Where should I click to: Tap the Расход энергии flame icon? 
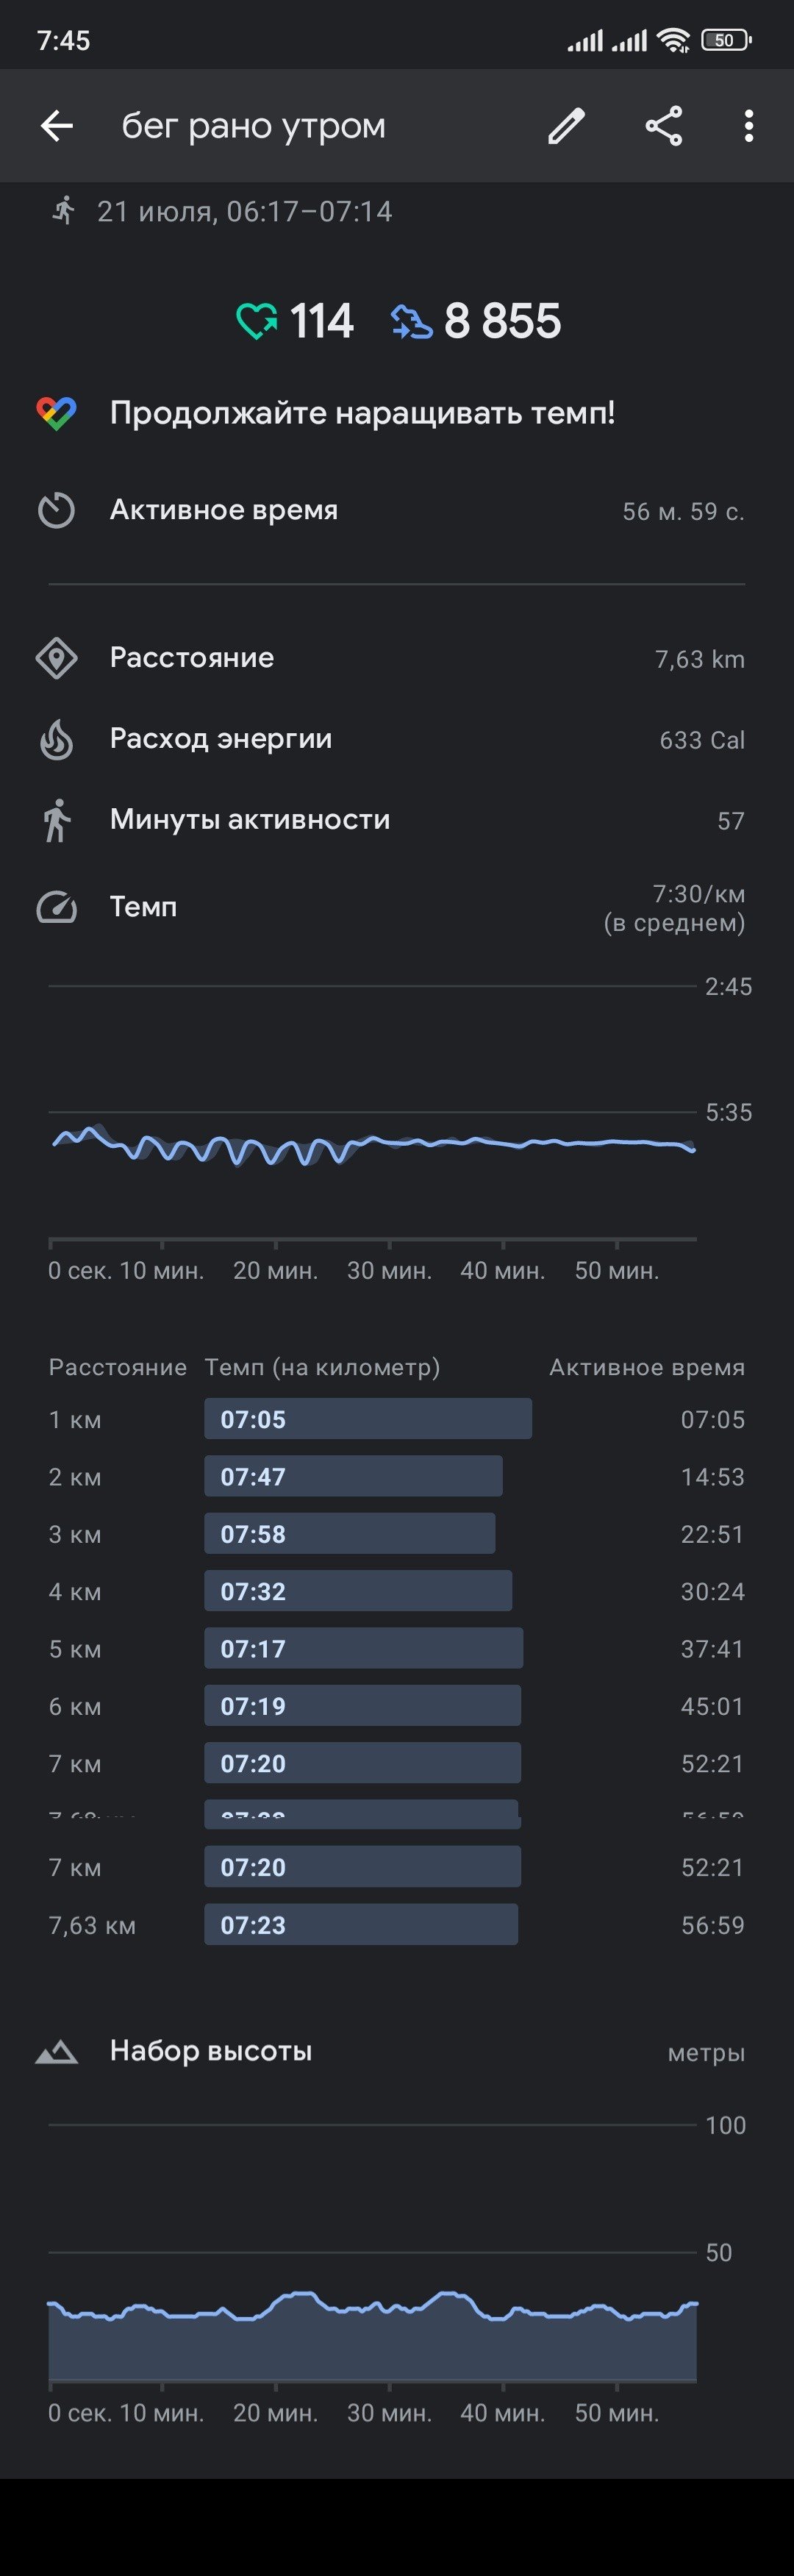pos(56,739)
